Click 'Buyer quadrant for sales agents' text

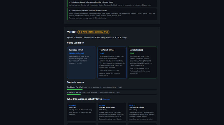pos(80,113)
